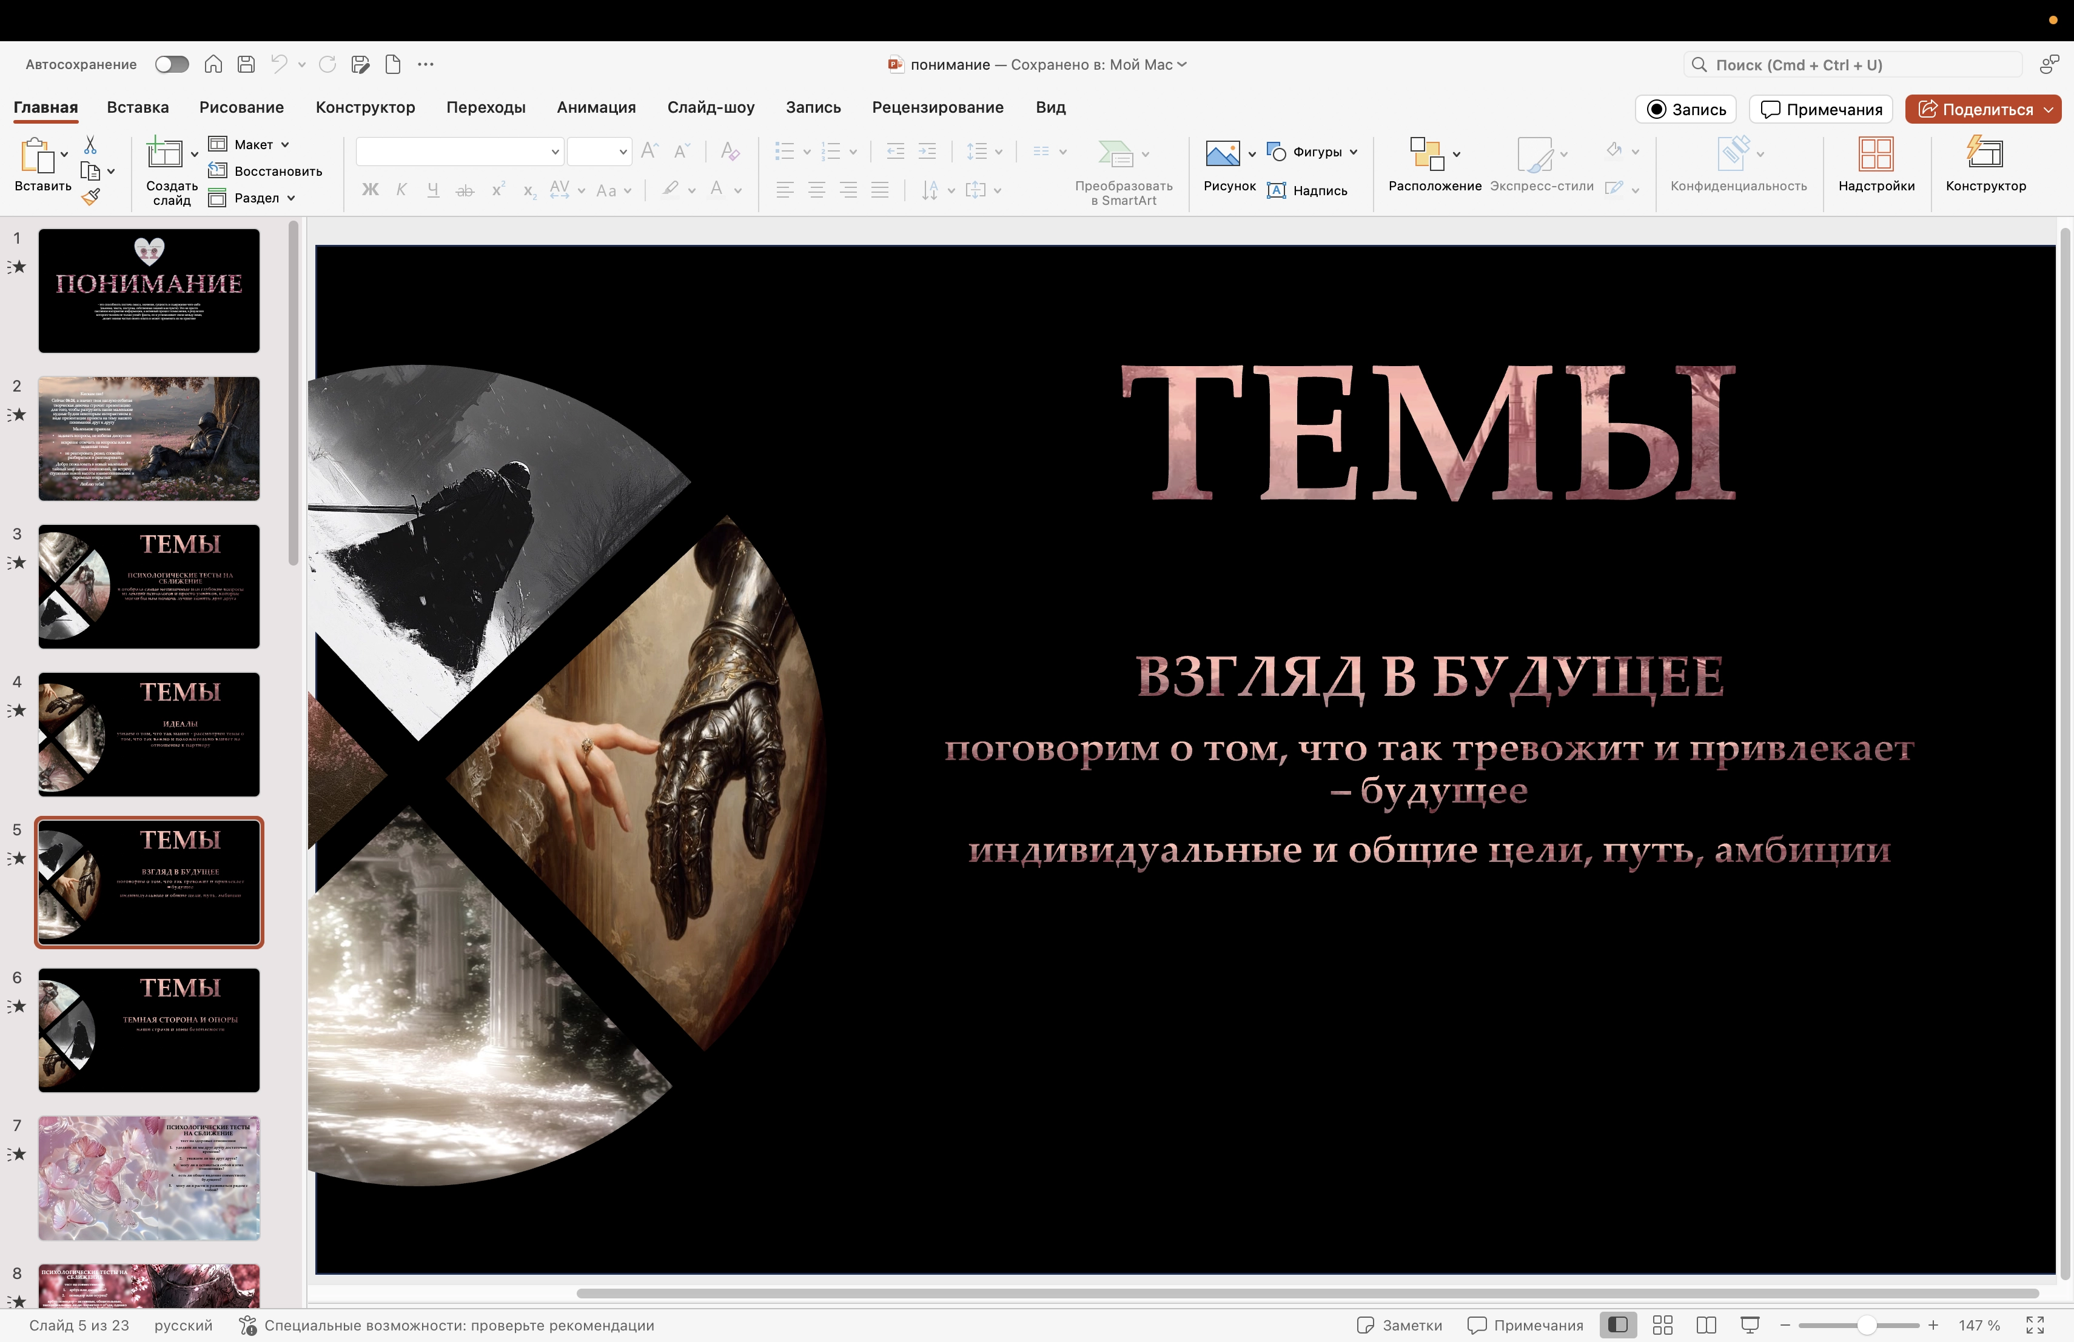Save the presentation with the floppy icon

click(247, 64)
